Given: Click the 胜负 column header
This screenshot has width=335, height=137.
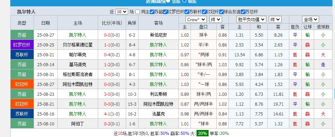Looking at the screenshot, I should [x=295, y=27].
